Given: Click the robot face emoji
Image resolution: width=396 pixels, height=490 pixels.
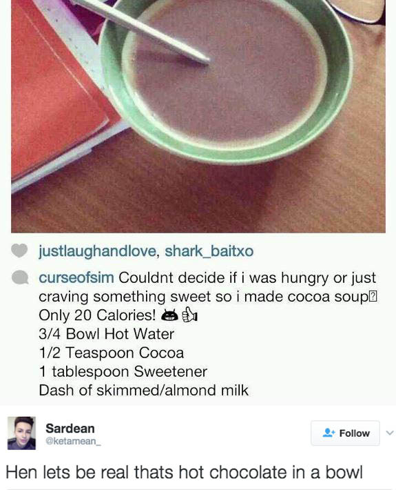Looking at the screenshot, I should coord(169,315).
